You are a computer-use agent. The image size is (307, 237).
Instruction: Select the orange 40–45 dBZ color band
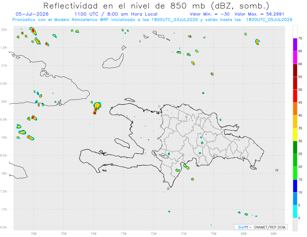[295, 109]
